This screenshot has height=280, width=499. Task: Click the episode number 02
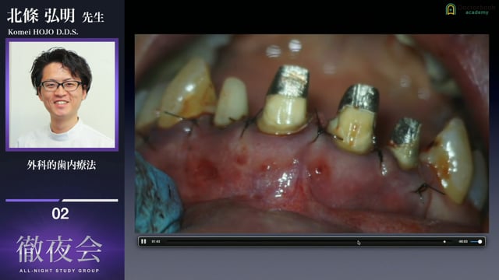pos(60,214)
